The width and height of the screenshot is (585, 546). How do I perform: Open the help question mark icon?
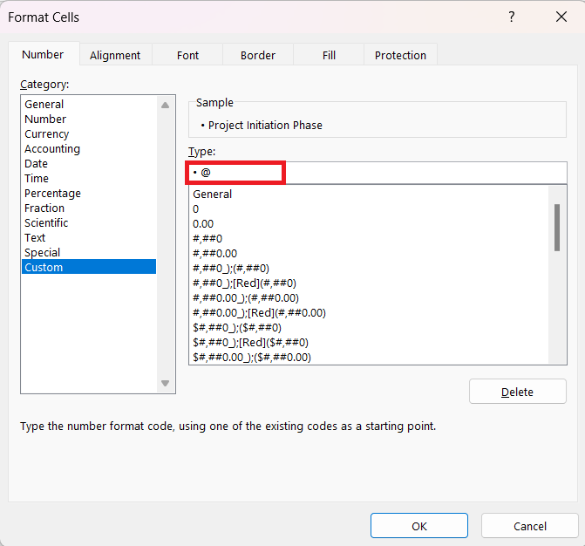click(x=512, y=17)
